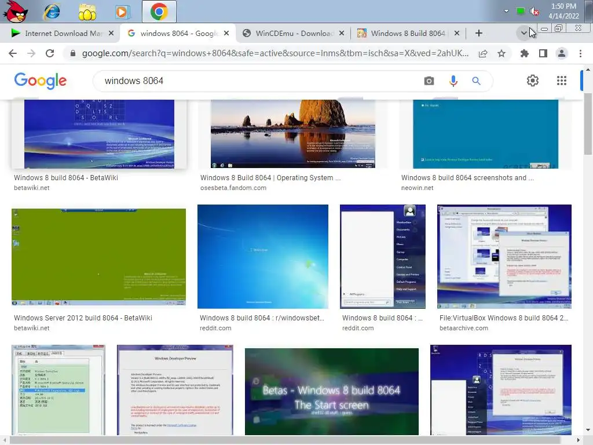The width and height of the screenshot is (593, 445).
Task: Open the Windows Developer Preview about dialog thumbnail
Action: 175,390
